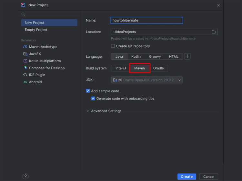Click the JDK folder icon
Screen dimensions: 242x181
coord(115,80)
